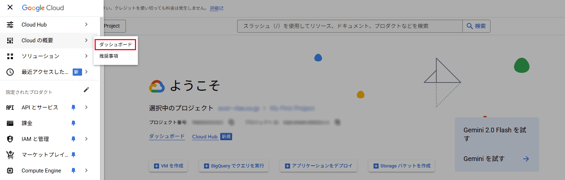The image size is (565, 180).
Task: Expand the Compute Engine submenu chevron
Action: [x=86, y=170]
